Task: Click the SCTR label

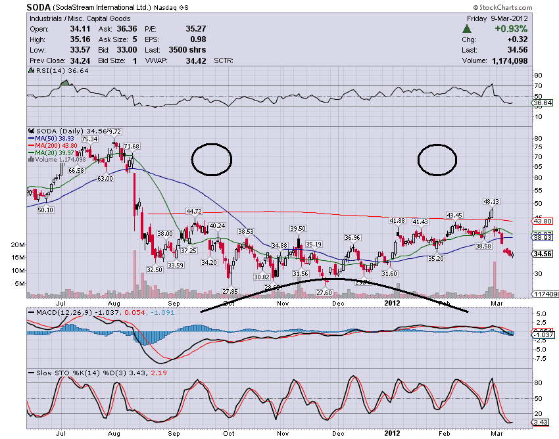Action: coord(224,60)
